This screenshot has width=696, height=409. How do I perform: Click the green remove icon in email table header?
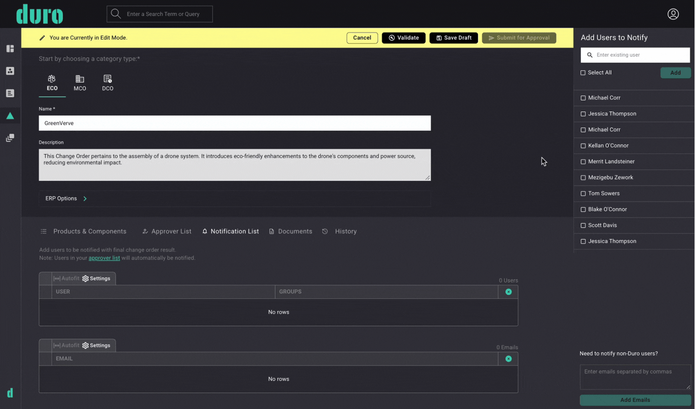[x=509, y=359]
